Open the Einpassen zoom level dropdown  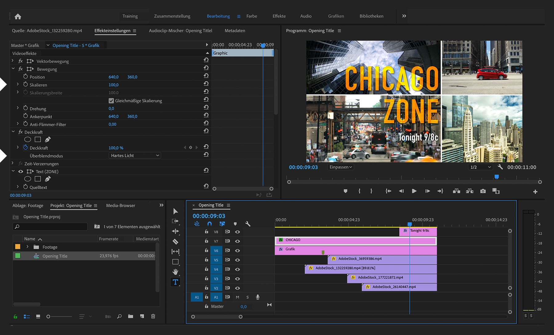tap(341, 167)
